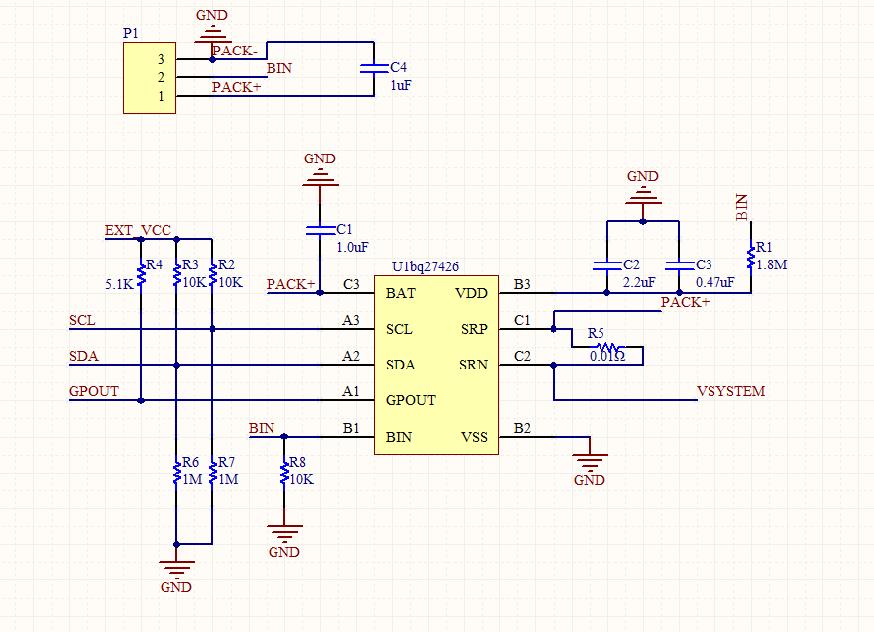Click the vertical BIN label above R1
This screenshot has height=632, width=874.
tap(742, 207)
